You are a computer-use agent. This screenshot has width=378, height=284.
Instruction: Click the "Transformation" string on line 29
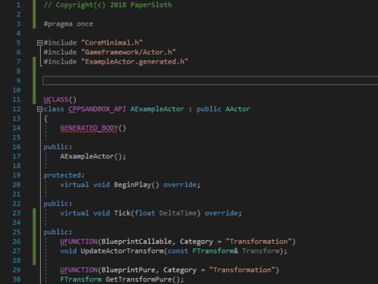tap(242, 270)
